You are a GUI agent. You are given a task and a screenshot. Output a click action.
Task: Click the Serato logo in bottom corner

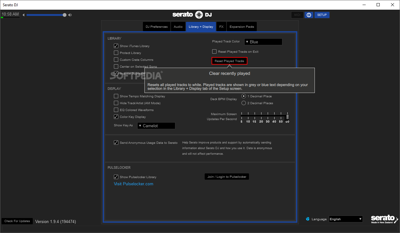pos(385,219)
